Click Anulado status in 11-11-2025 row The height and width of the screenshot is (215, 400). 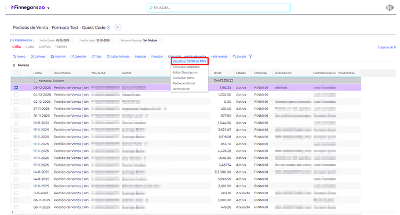(x=243, y=193)
